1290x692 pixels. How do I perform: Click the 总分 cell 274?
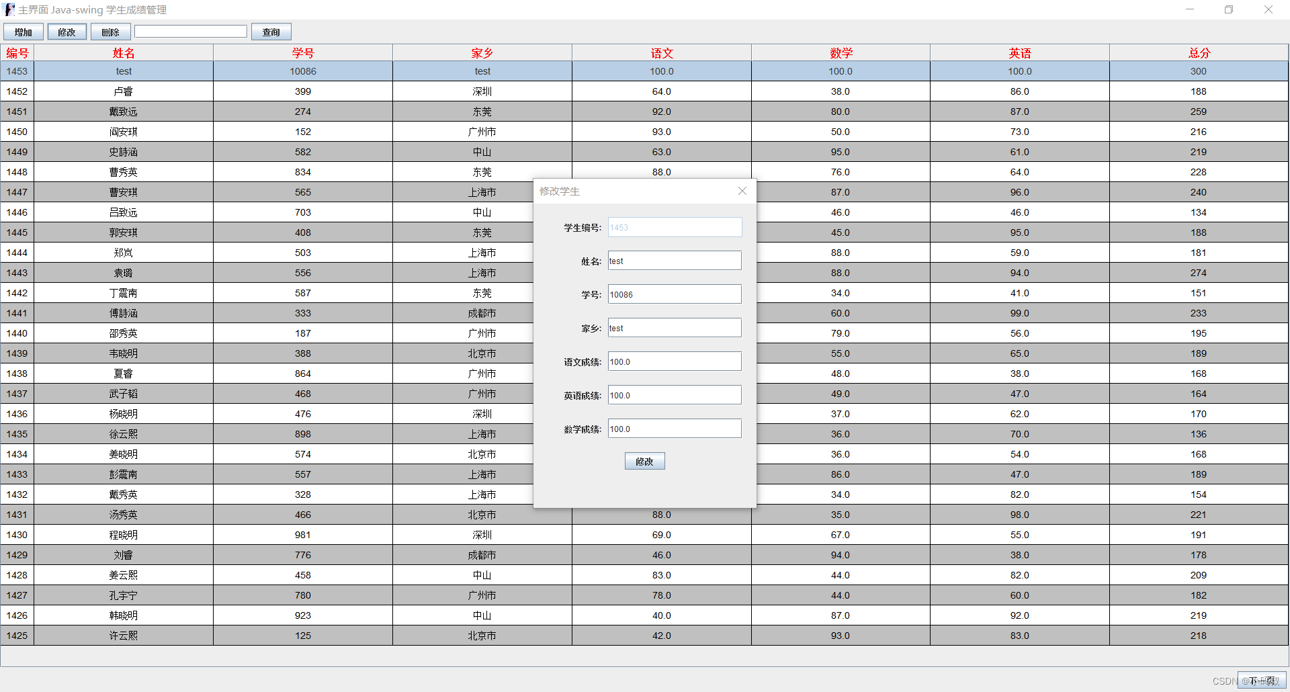(1199, 273)
